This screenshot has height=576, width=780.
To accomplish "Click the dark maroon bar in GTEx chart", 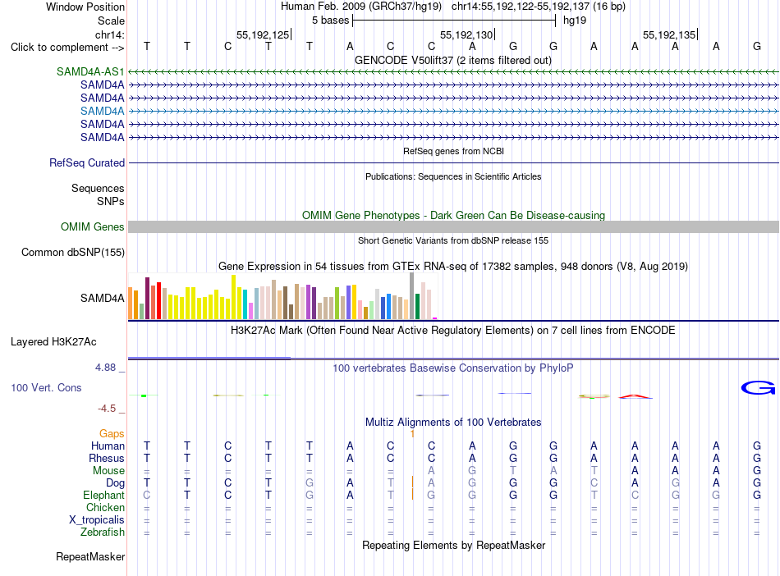I will (147, 298).
